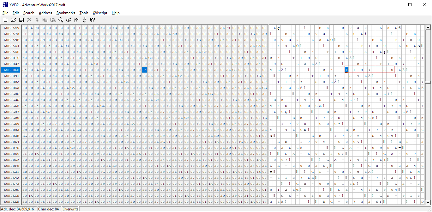This screenshot has height=212, width=432.
Task: Click the scrollbar up arrow
Action: [x=428, y=28]
